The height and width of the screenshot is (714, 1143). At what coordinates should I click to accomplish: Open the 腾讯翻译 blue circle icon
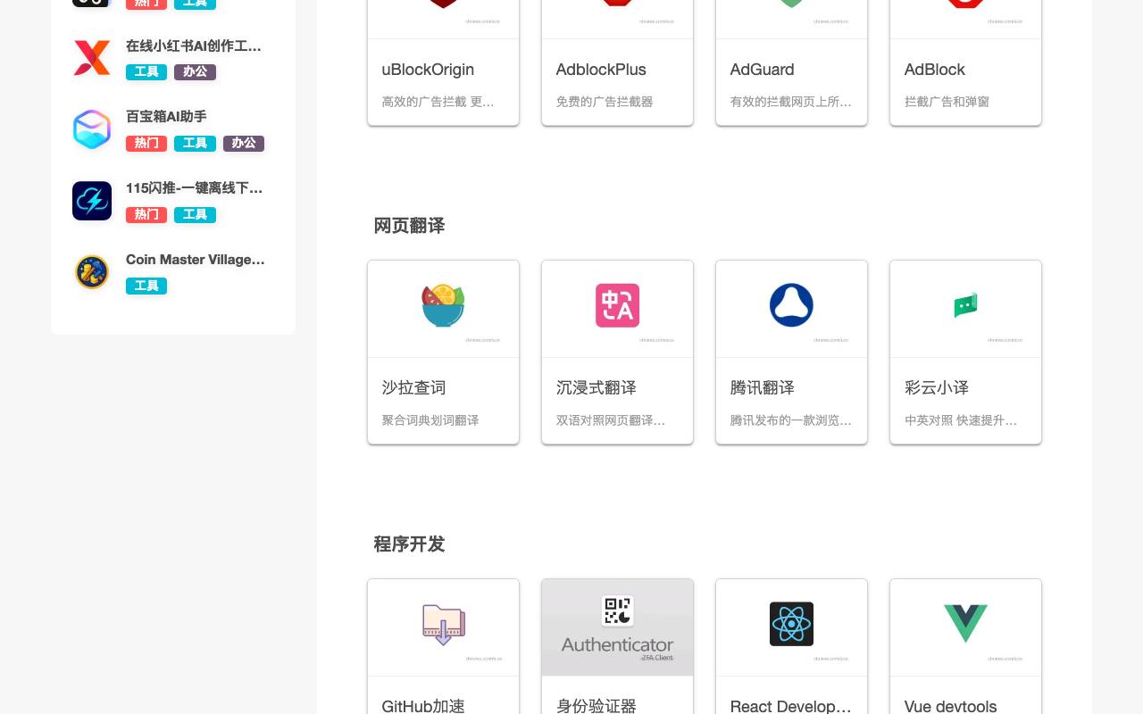tap(791, 305)
